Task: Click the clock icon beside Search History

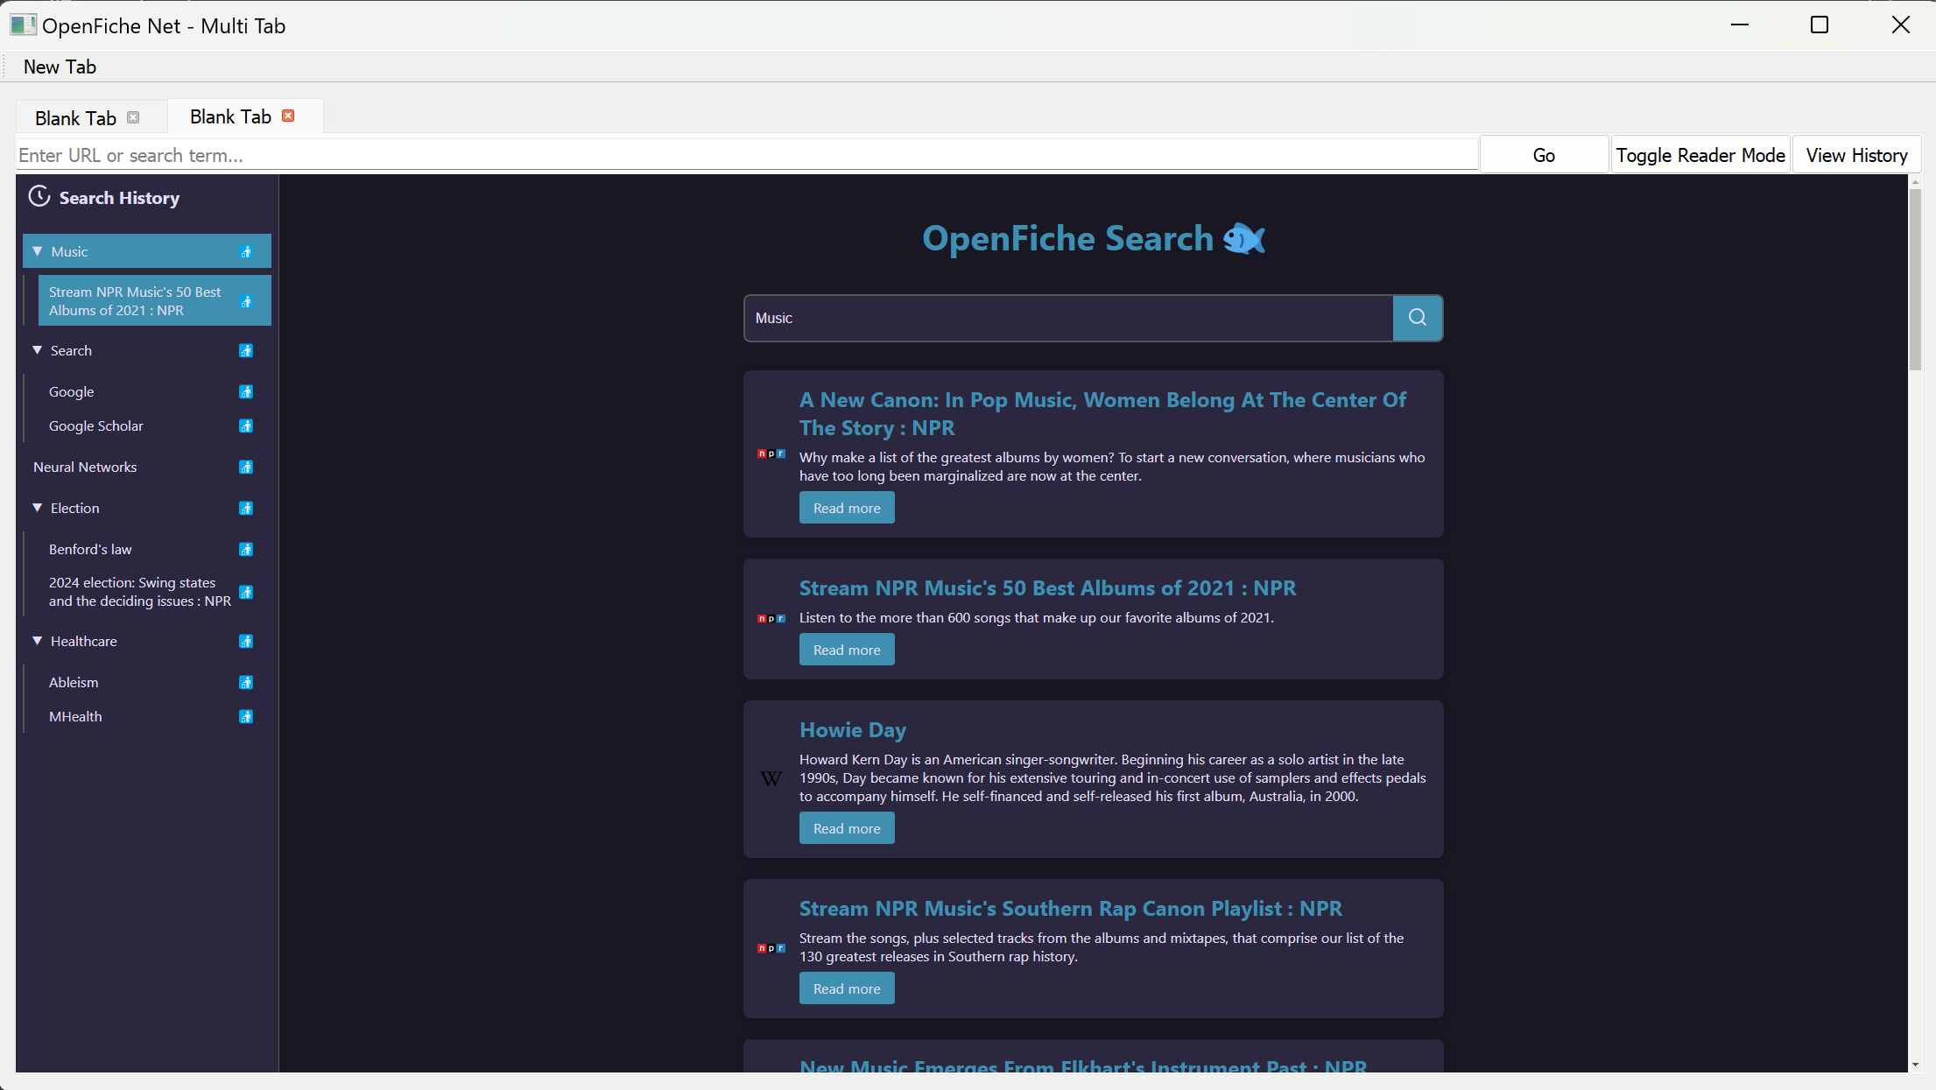Action: pos(39,197)
